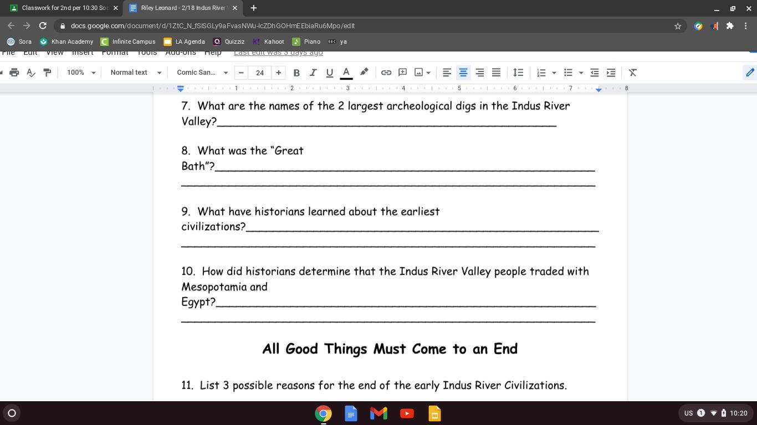Viewport: 757px width, 425px height.
Task: Open Google Docs from the shelf
Action: point(351,413)
